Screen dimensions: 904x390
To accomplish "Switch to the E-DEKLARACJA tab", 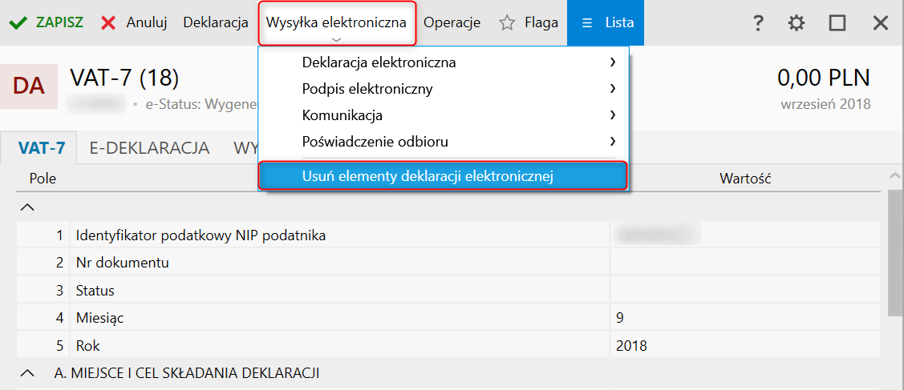I will tap(149, 147).
